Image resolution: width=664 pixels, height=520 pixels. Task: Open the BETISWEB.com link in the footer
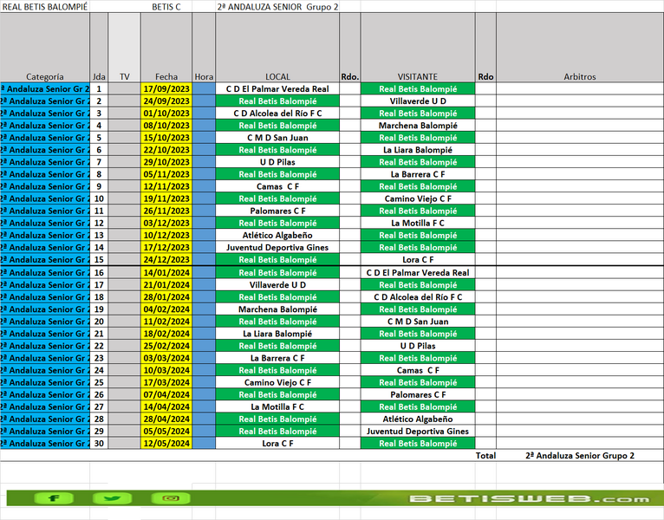tap(529, 499)
